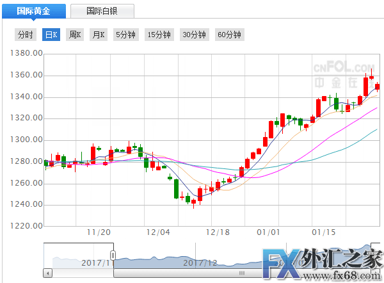Switch to 月K monthly candlesticks
This screenshot has height=283, width=384.
coord(98,35)
